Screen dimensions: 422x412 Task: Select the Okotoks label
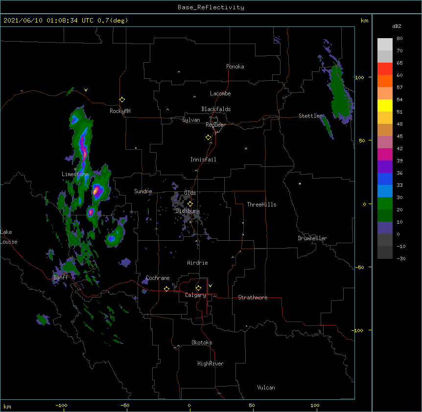[x=202, y=343]
